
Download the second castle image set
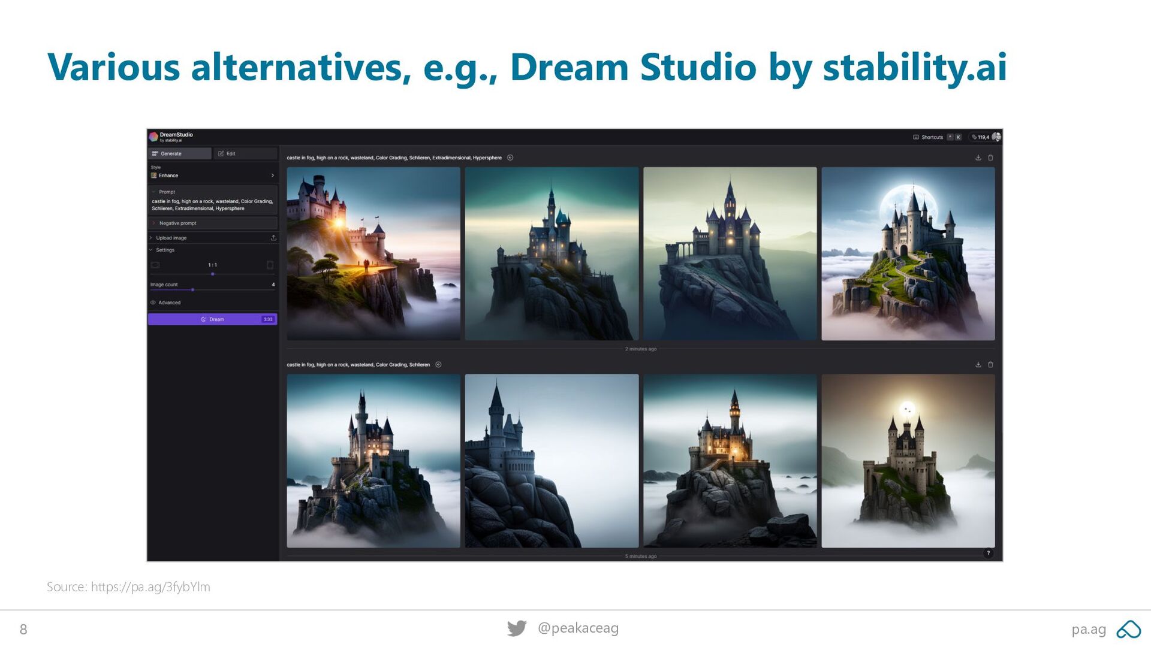(978, 364)
